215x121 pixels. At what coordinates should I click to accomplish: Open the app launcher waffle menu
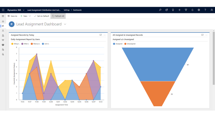[x=3, y=10]
